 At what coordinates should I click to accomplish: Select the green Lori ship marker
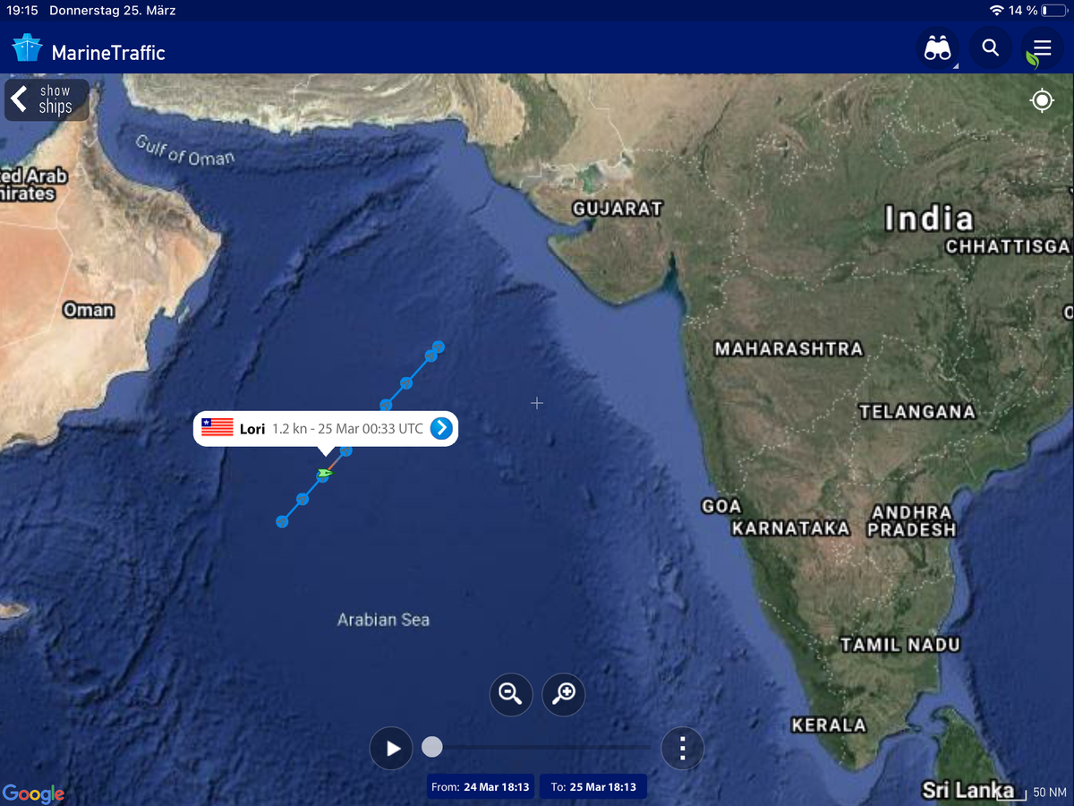pos(324,473)
